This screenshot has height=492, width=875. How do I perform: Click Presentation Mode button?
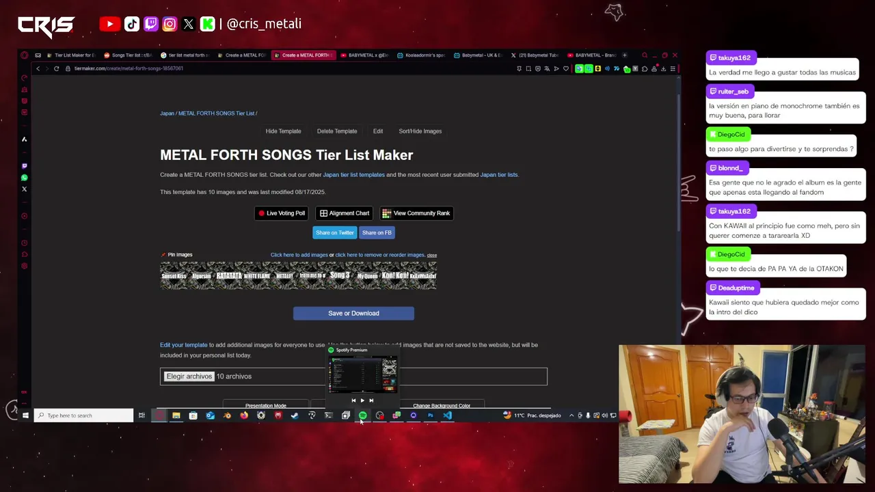pyautogui.click(x=266, y=405)
